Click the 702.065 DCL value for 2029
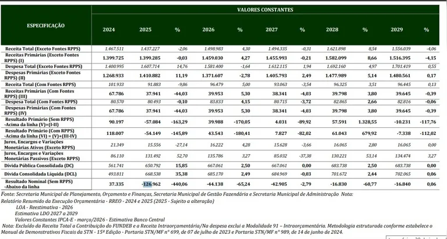This screenshot has height=239, width=447. coord(403,174)
